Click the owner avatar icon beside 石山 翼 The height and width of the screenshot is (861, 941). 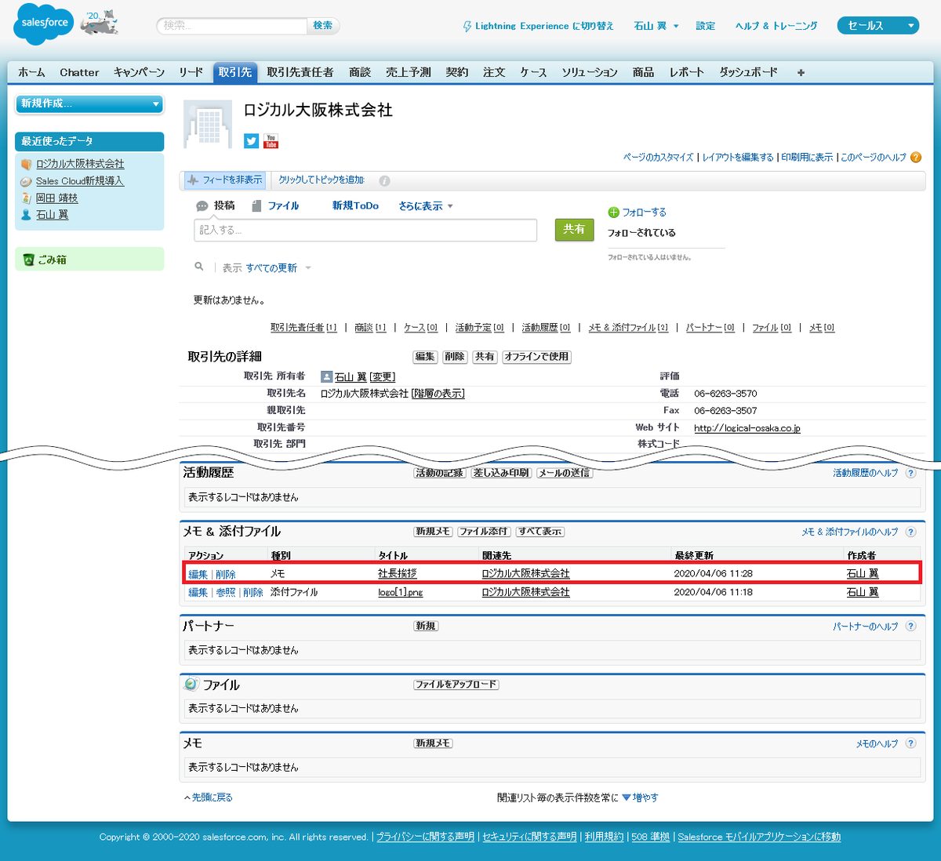click(x=327, y=377)
